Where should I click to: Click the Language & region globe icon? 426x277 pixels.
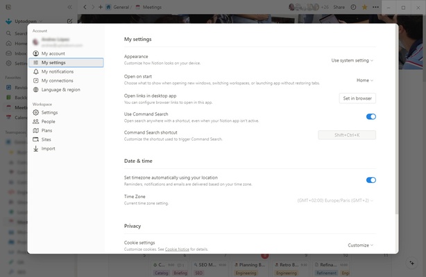(x=35, y=89)
